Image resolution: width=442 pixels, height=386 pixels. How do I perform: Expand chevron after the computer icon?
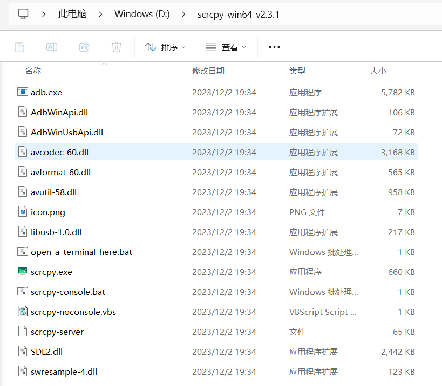tap(44, 14)
